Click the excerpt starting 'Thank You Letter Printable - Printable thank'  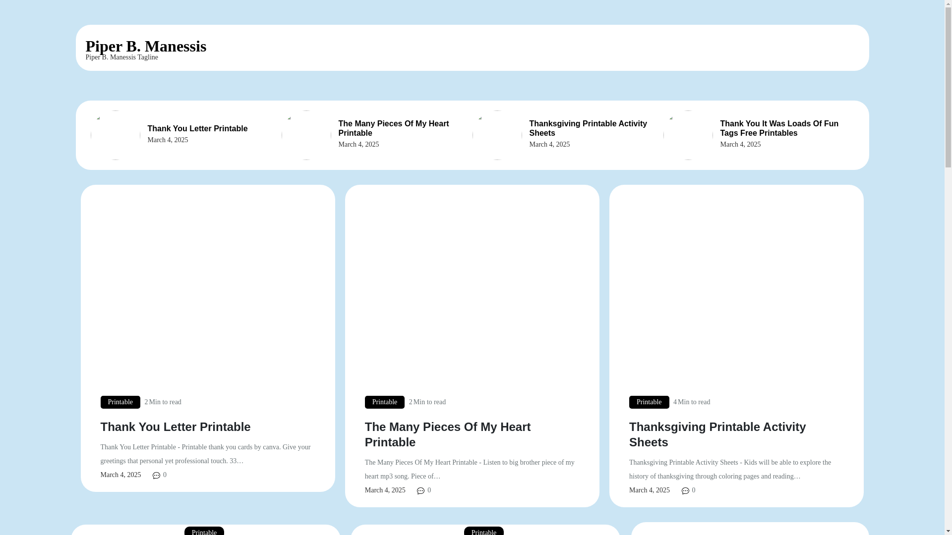[x=205, y=454]
